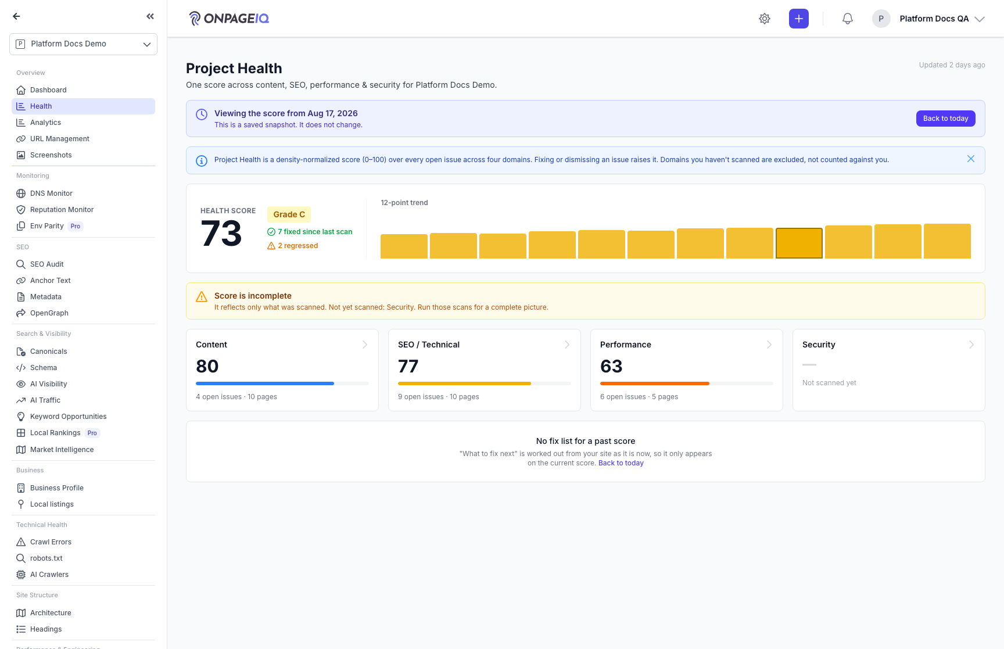
Task: Follow the Back to today link
Action: pyautogui.click(x=621, y=463)
